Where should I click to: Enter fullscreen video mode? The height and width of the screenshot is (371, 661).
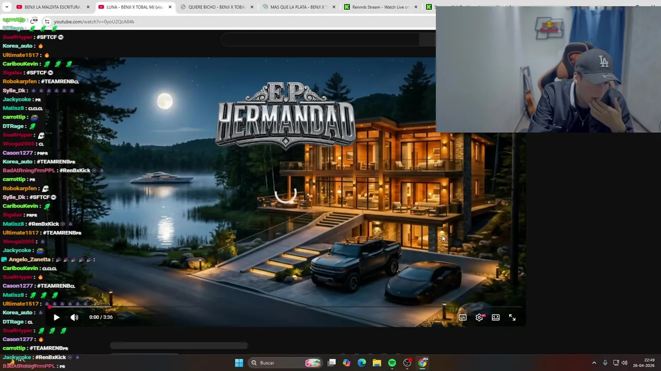click(512, 317)
